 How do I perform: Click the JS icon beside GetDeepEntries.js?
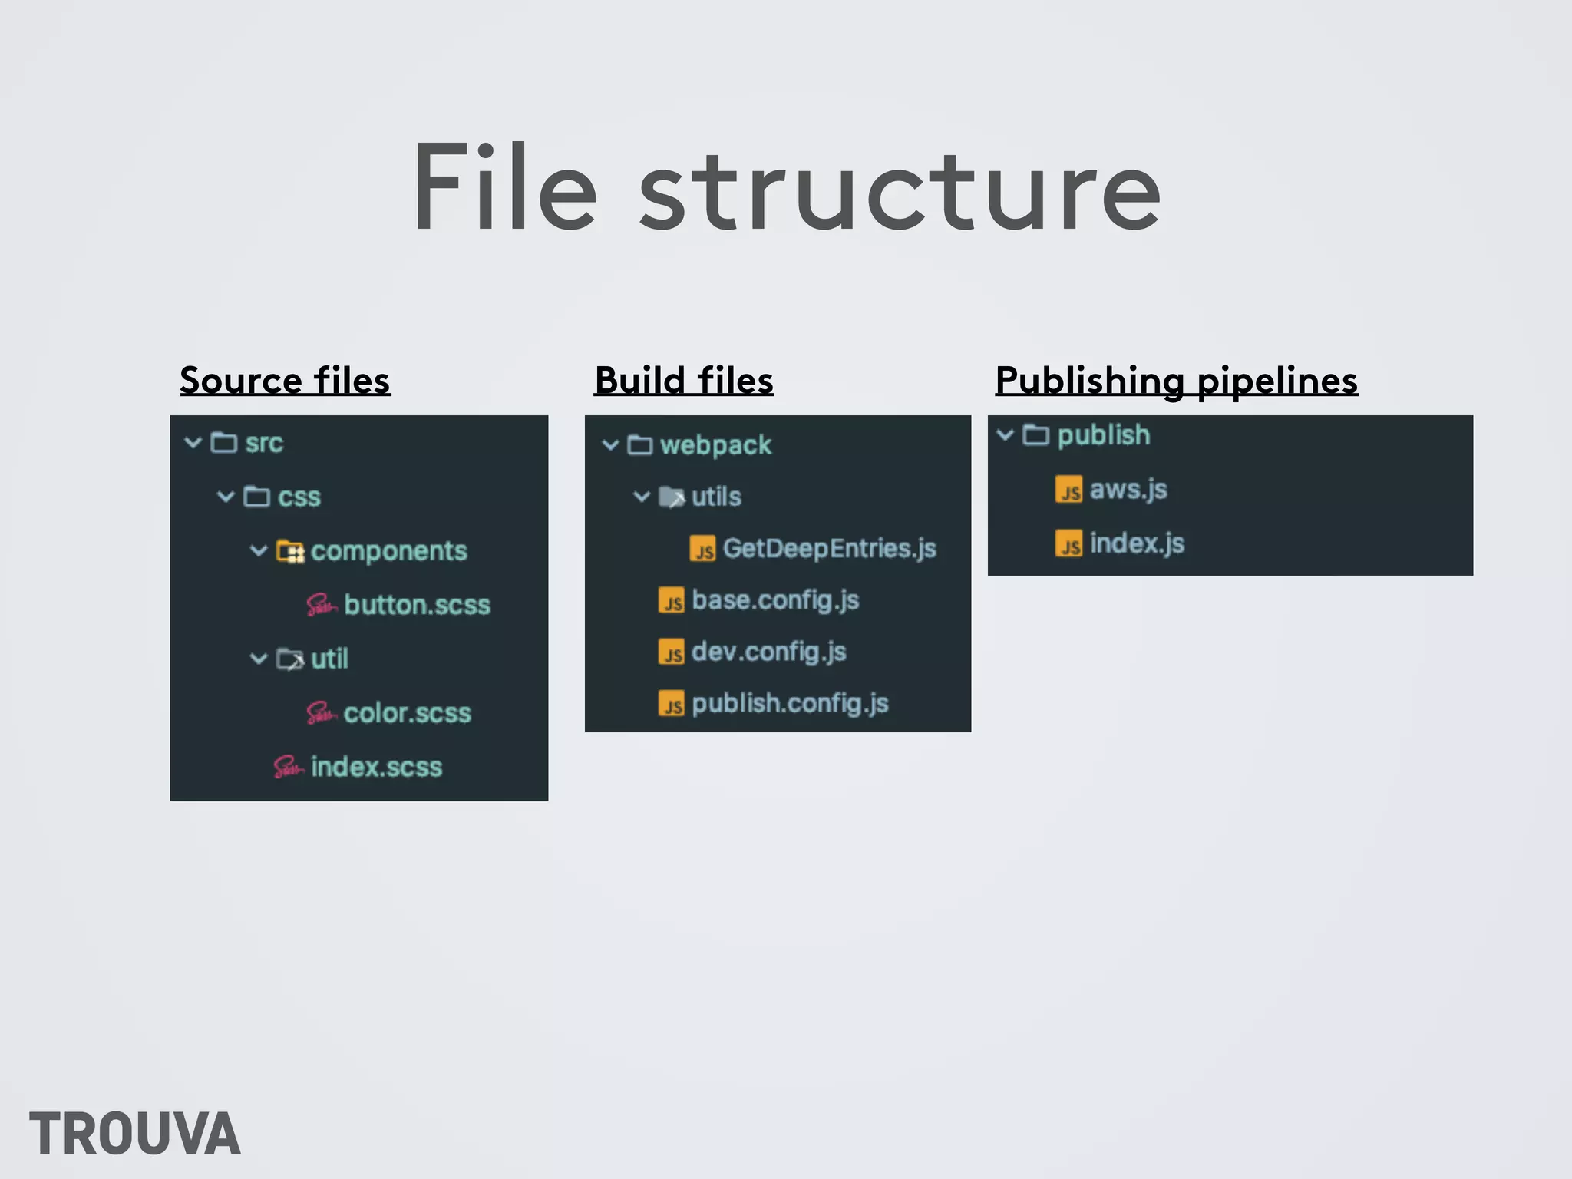click(703, 549)
